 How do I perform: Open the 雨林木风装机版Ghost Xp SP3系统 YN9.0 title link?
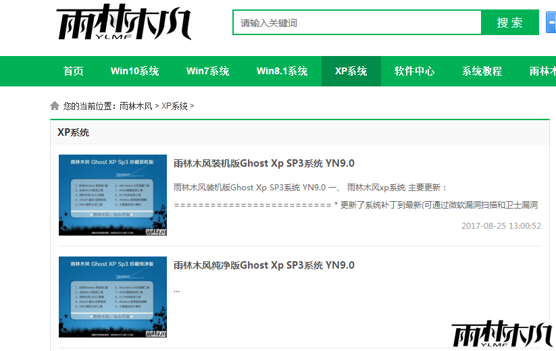pyautogui.click(x=264, y=163)
